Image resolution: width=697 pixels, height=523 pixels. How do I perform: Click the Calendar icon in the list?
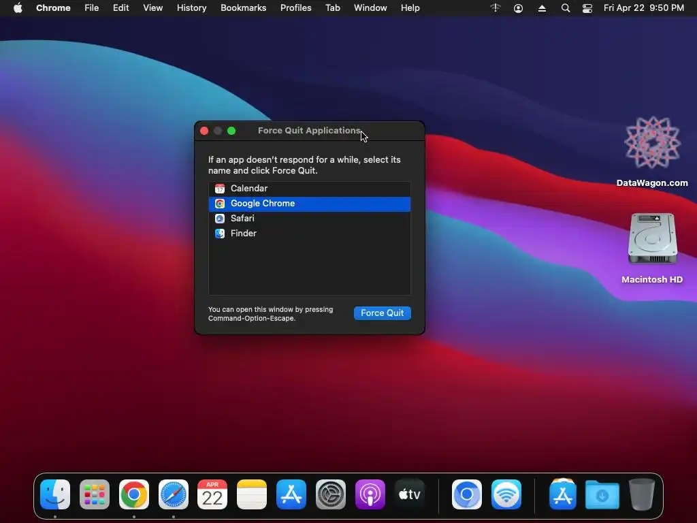point(220,189)
